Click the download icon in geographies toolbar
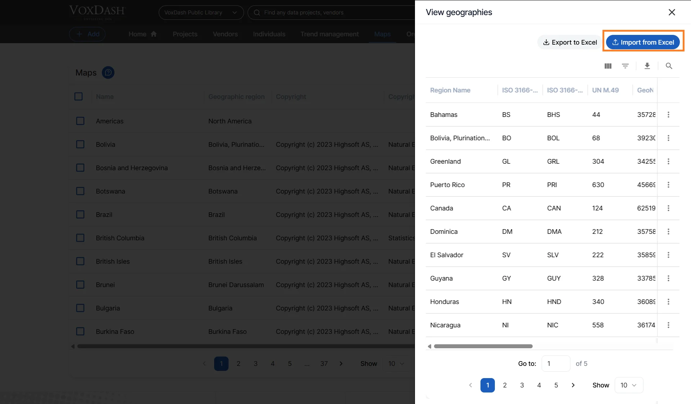Screen dimensions: 691x404 point(647,66)
